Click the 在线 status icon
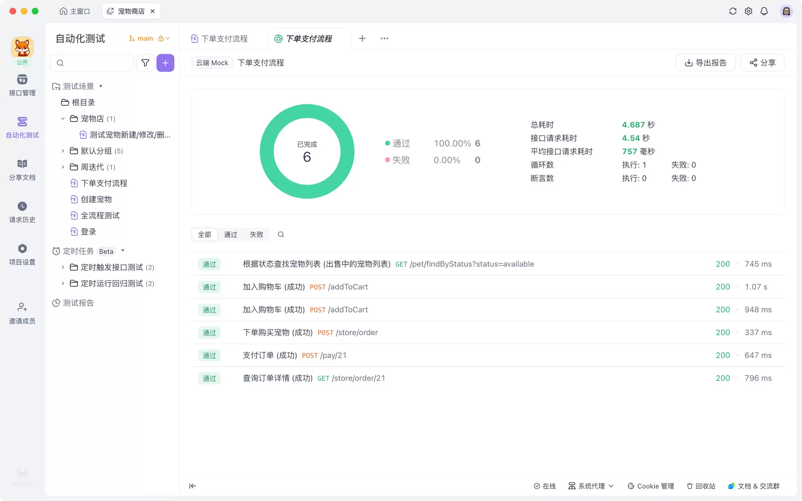802x501 pixels. tap(537, 486)
